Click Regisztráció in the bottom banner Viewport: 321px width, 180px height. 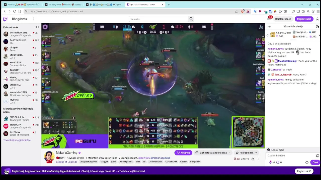(x=304, y=171)
